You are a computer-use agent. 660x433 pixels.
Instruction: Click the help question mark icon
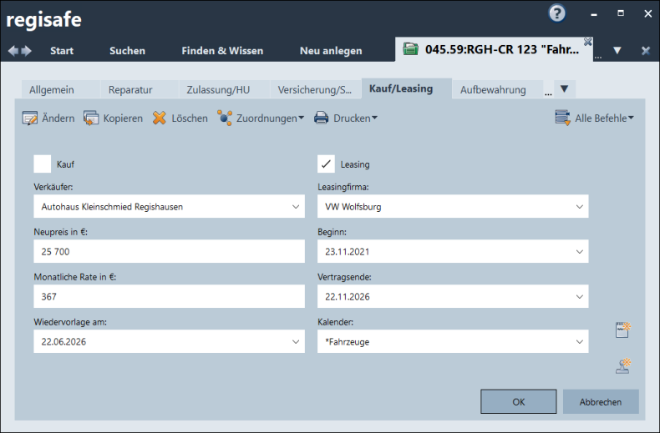coord(556,13)
